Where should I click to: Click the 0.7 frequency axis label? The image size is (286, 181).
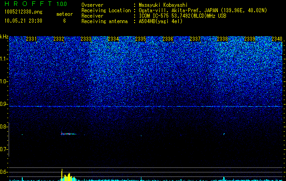(4, 149)
